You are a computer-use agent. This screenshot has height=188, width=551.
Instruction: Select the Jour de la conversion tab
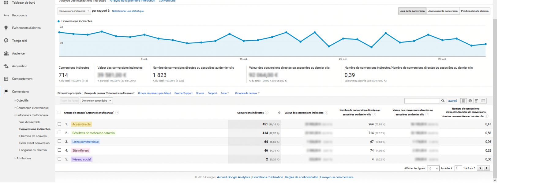pyautogui.click(x=412, y=11)
